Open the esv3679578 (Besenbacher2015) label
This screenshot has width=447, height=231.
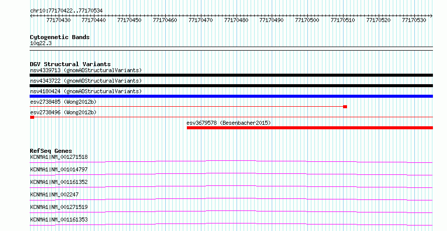(229, 123)
